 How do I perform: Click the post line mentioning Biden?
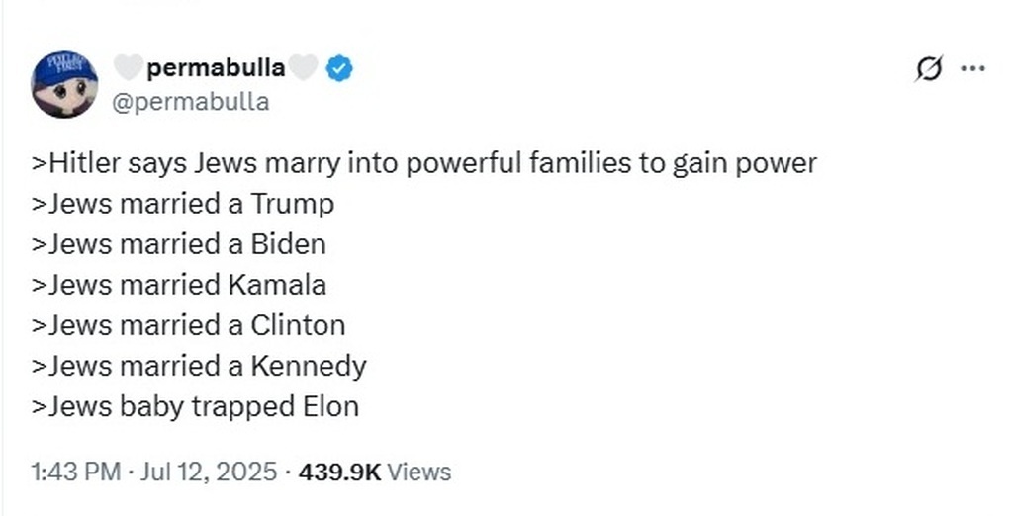click(179, 244)
